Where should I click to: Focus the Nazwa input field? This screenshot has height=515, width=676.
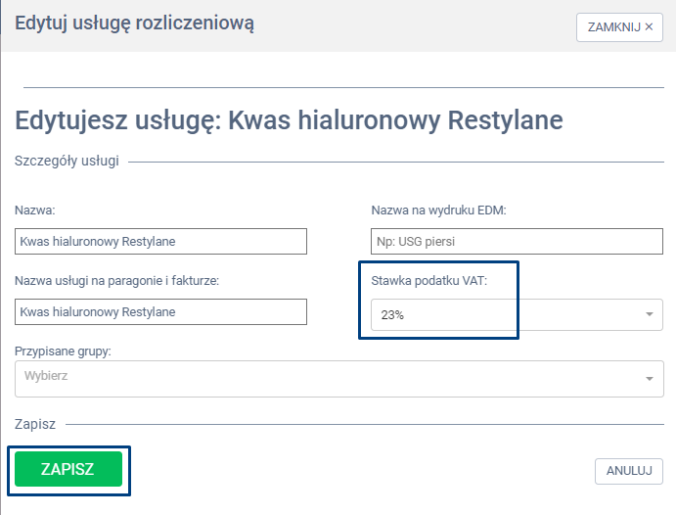click(160, 241)
